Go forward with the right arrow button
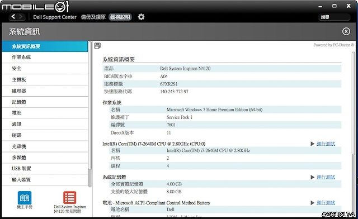 [x=21, y=16]
